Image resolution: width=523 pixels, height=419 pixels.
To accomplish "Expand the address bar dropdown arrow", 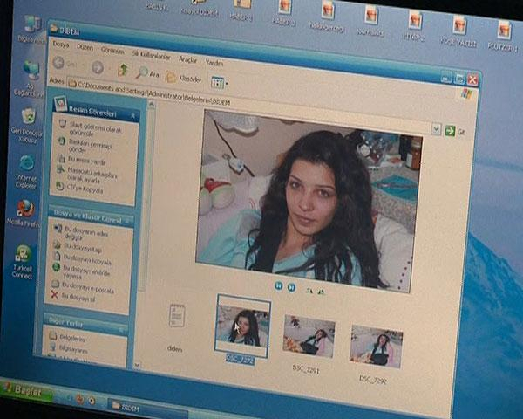I will pos(436,128).
